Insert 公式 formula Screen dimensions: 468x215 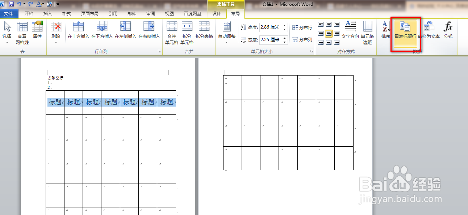(x=448, y=30)
